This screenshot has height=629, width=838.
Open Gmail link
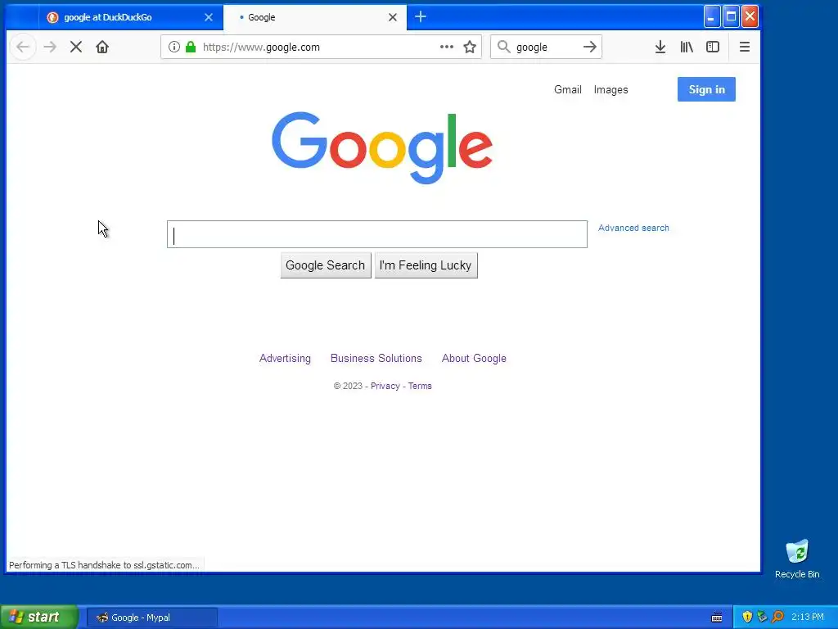[568, 89]
